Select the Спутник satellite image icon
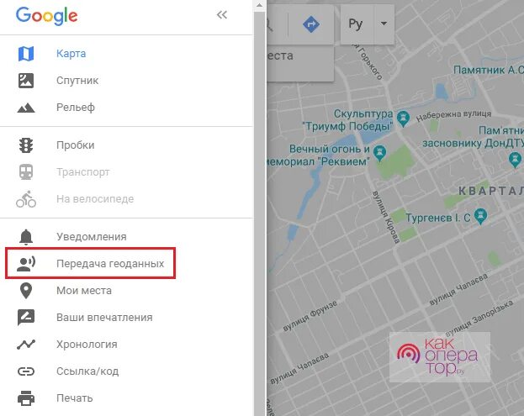 (26, 81)
